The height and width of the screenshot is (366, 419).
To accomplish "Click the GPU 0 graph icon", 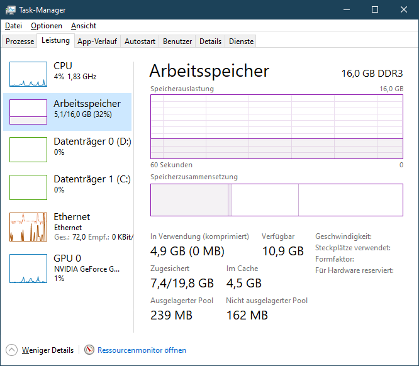I will pyautogui.click(x=28, y=269).
